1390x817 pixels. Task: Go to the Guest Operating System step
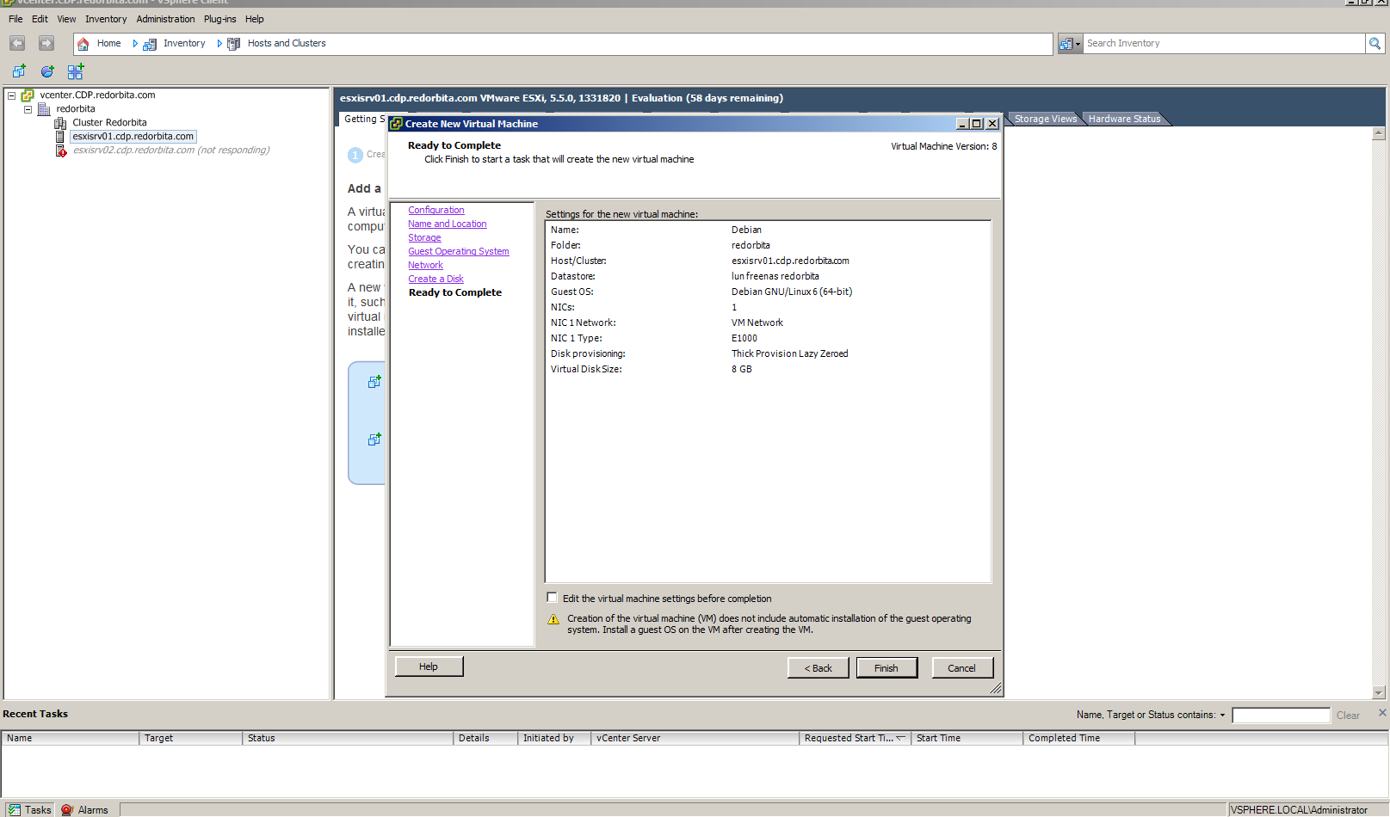(x=458, y=251)
